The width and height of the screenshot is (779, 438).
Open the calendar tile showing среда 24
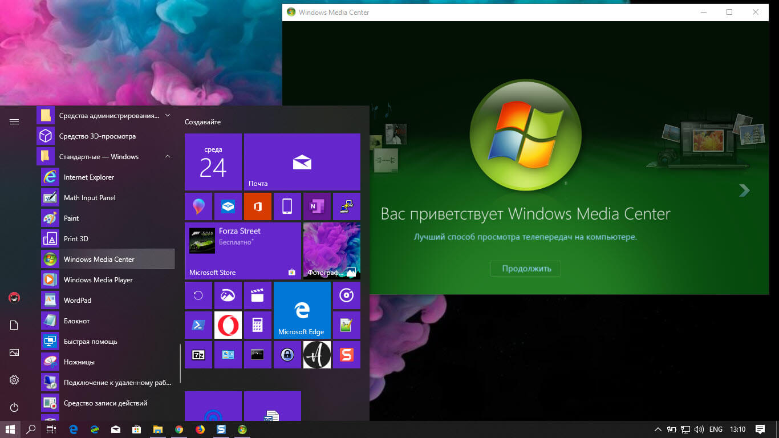coord(213,162)
